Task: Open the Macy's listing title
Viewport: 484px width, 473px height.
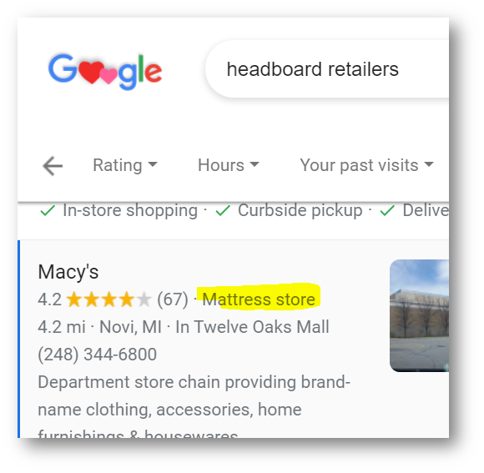Action: tap(68, 272)
